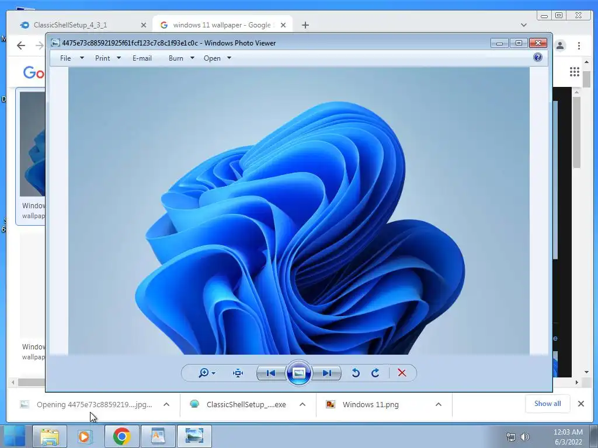Open the Burn menu
The width and height of the screenshot is (598, 448).
tap(176, 58)
